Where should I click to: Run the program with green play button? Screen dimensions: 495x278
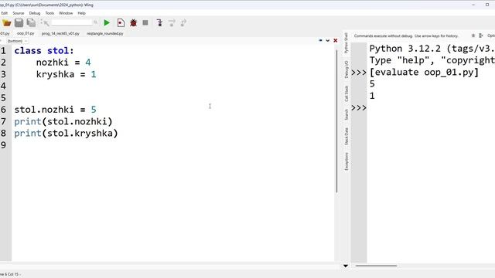click(107, 22)
